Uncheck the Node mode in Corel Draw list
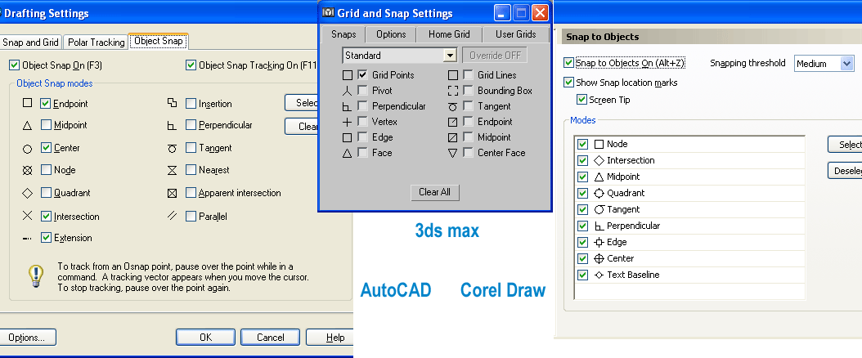862x358 pixels. tap(583, 144)
